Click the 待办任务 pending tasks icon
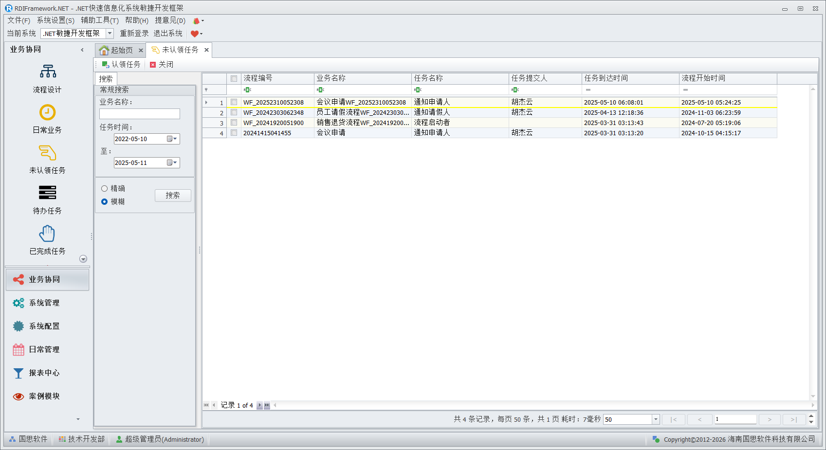This screenshot has width=826, height=450. coord(47,193)
